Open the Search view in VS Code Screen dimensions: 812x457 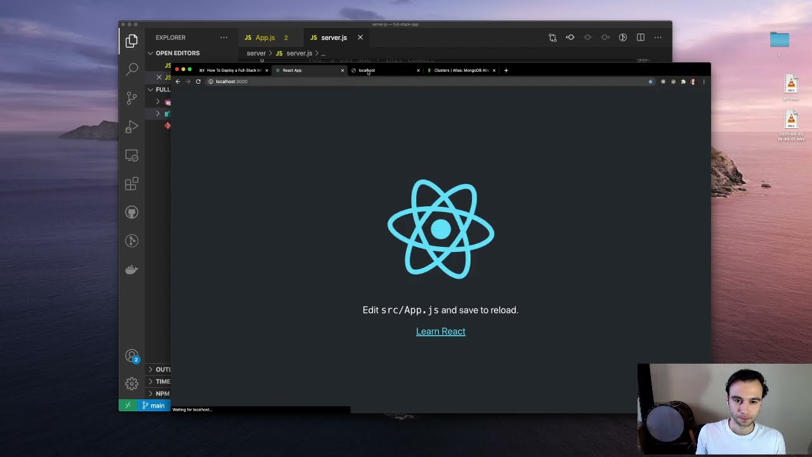click(131, 69)
